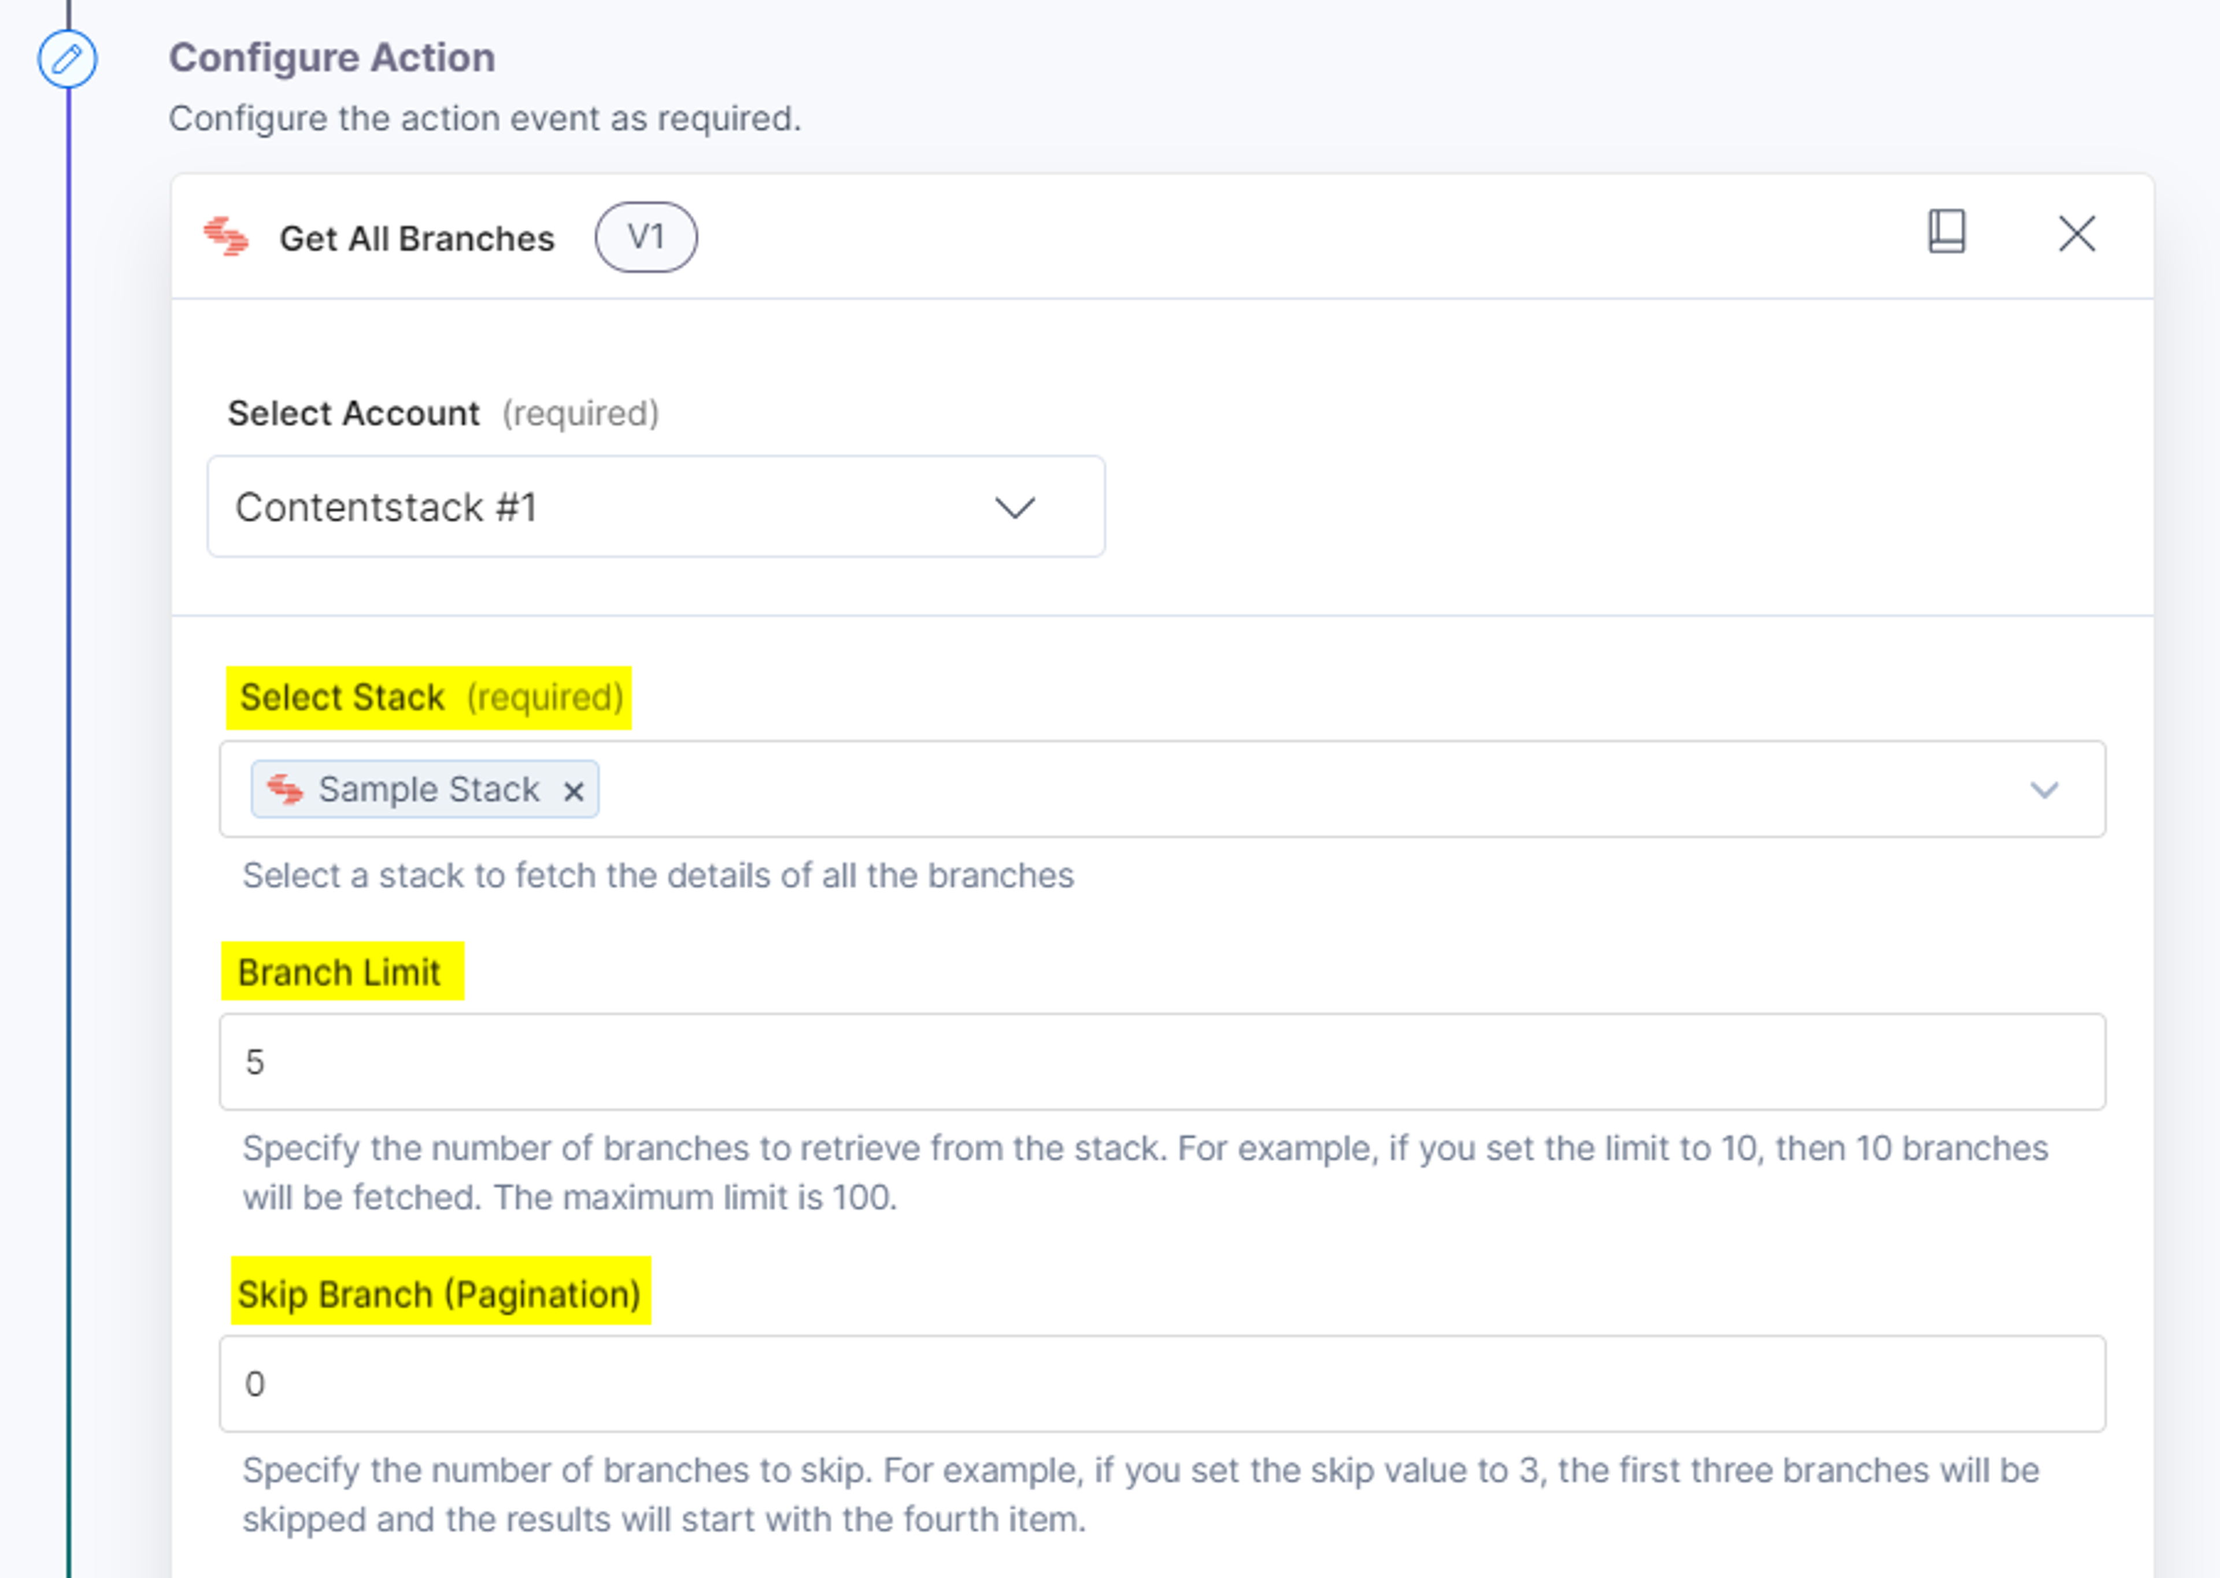This screenshot has width=2220, height=1578.
Task: Click the Get All Branches title
Action: tap(417, 238)
